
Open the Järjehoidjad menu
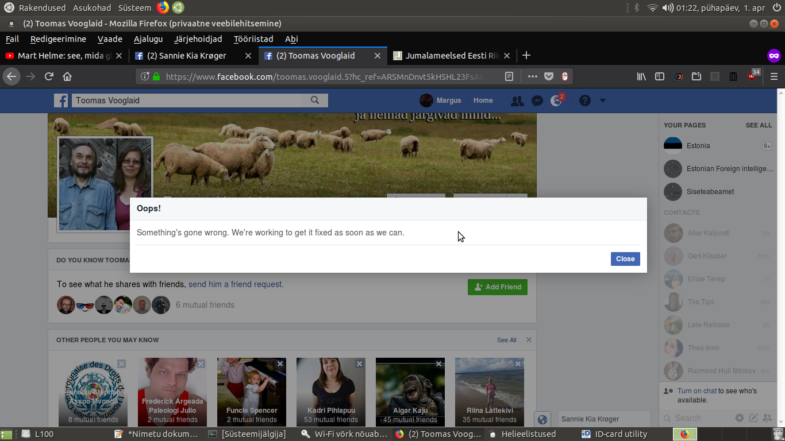pyautogui.click(x=198, y=39)
